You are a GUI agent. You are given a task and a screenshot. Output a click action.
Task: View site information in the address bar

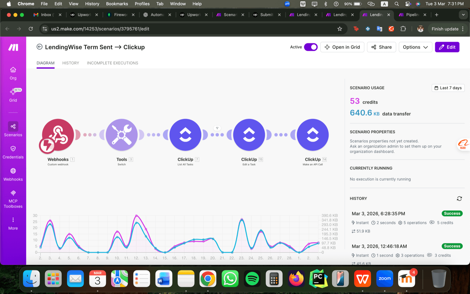(x=45, y=29)
